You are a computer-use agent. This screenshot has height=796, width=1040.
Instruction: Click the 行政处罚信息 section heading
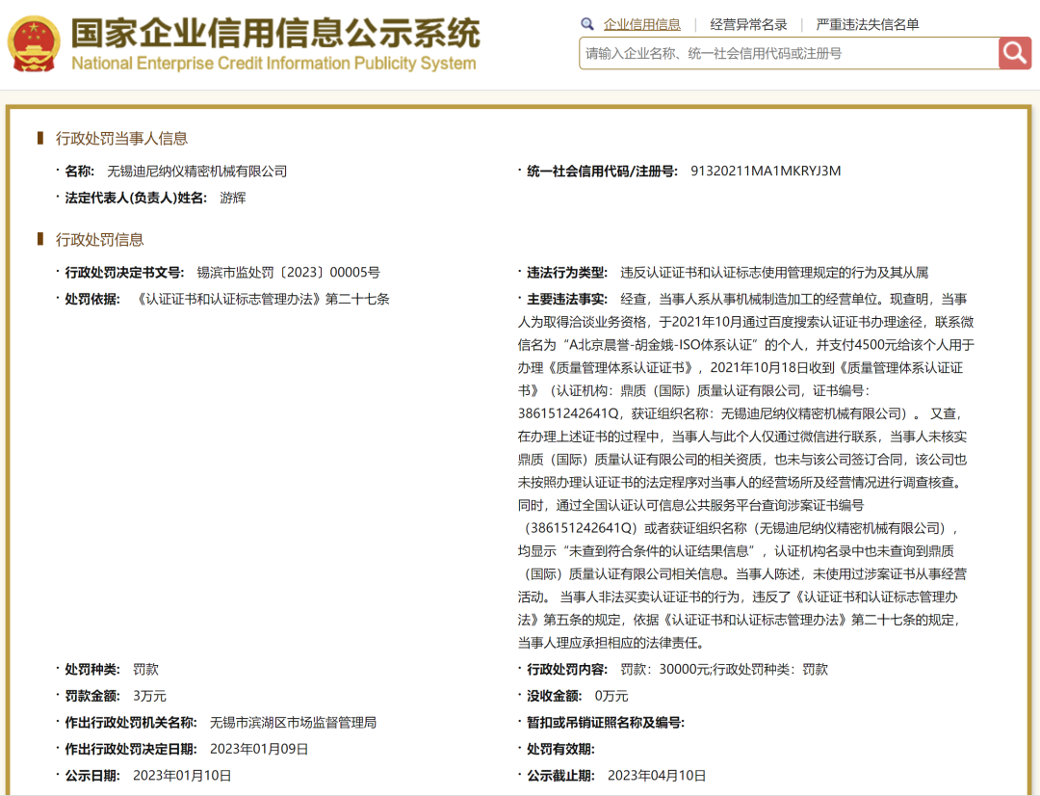point(99,240)
